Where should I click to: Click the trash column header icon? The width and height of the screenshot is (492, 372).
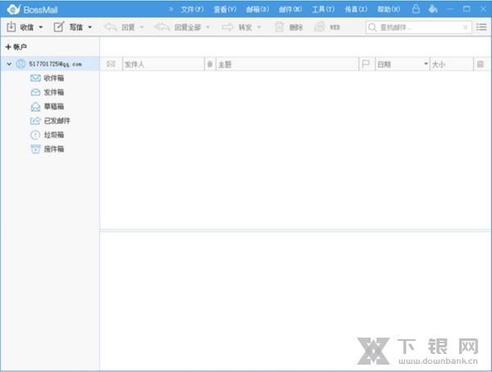481,64
